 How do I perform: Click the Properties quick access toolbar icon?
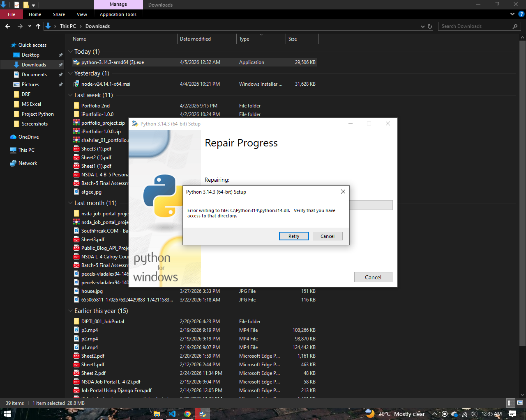[17, 5]
